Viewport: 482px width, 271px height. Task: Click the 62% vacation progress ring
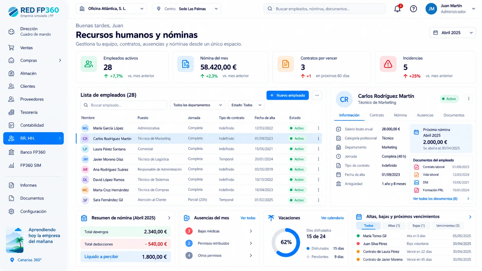click(x=286, y=242)
